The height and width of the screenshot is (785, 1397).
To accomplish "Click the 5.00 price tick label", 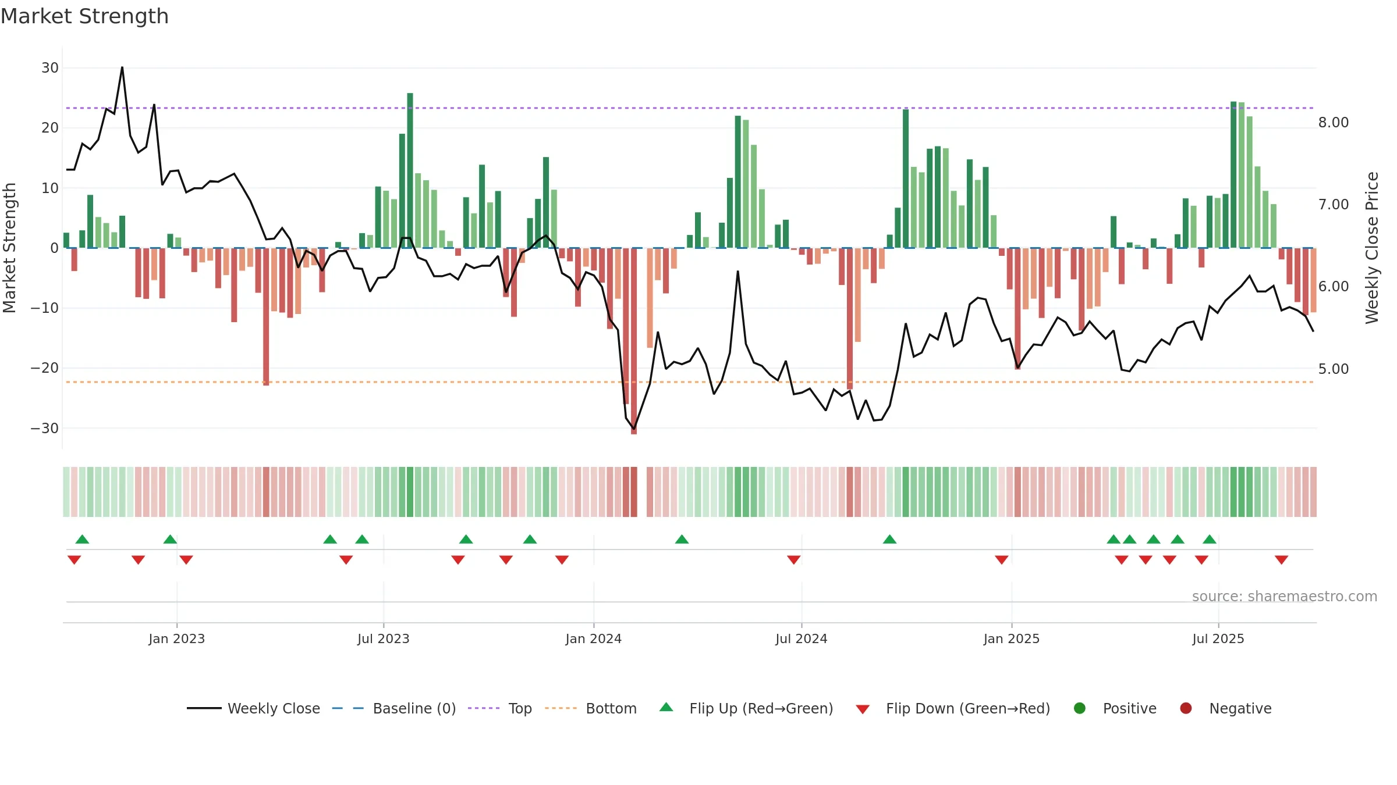I will click(1334, 369).
